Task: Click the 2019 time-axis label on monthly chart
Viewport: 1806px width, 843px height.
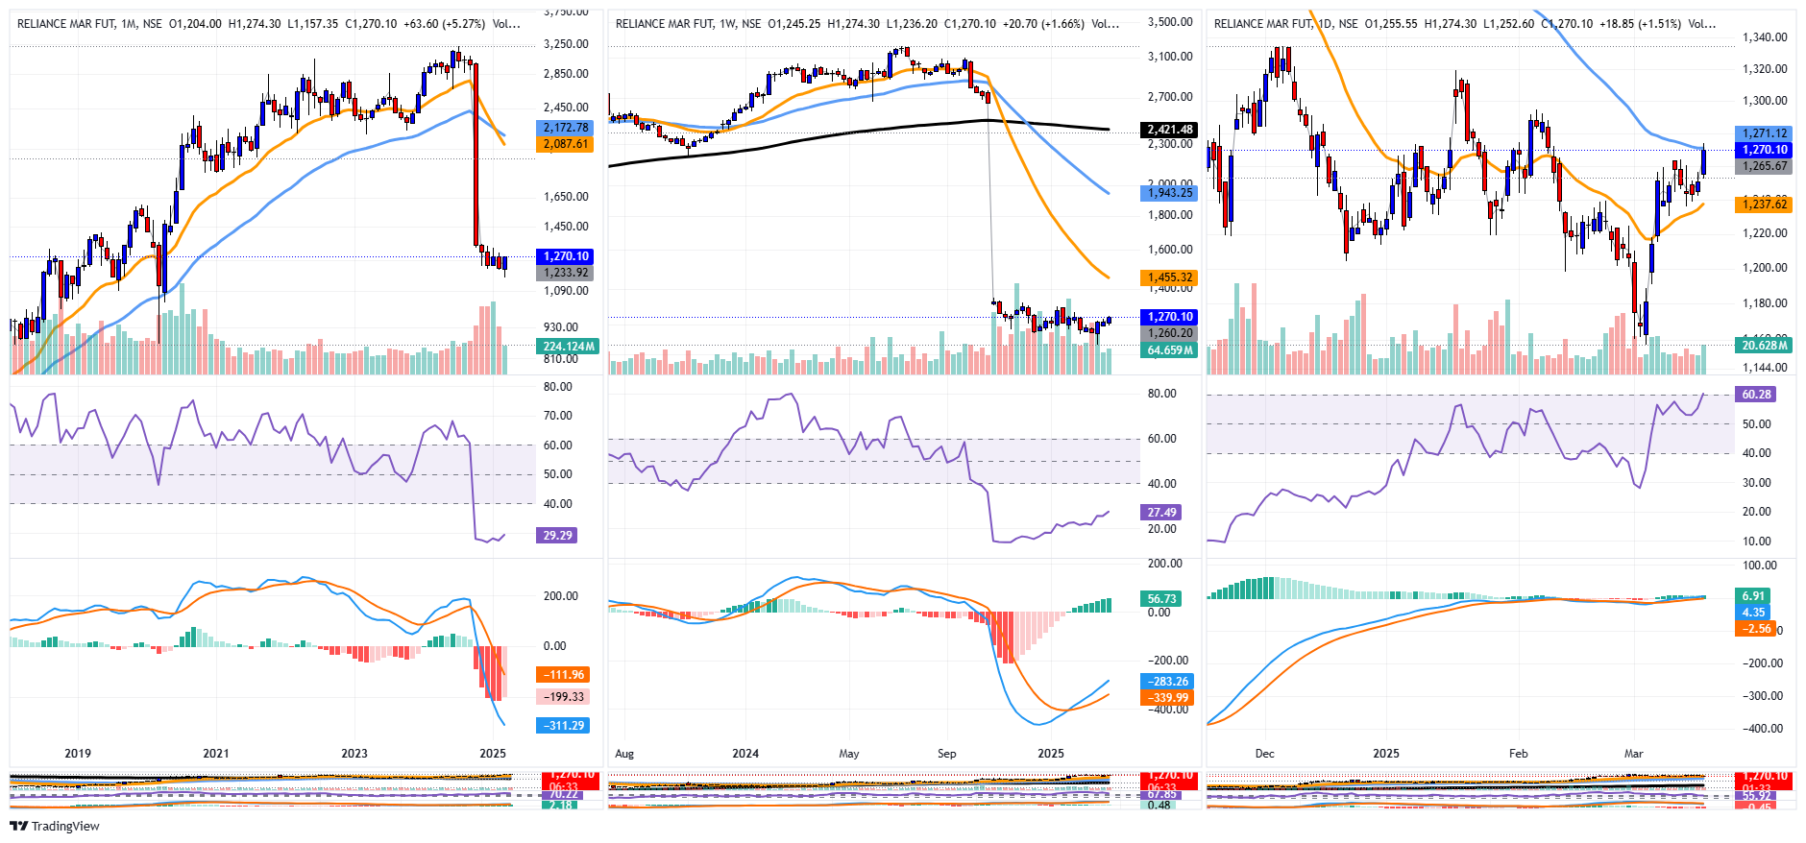Action: [78, 754]
